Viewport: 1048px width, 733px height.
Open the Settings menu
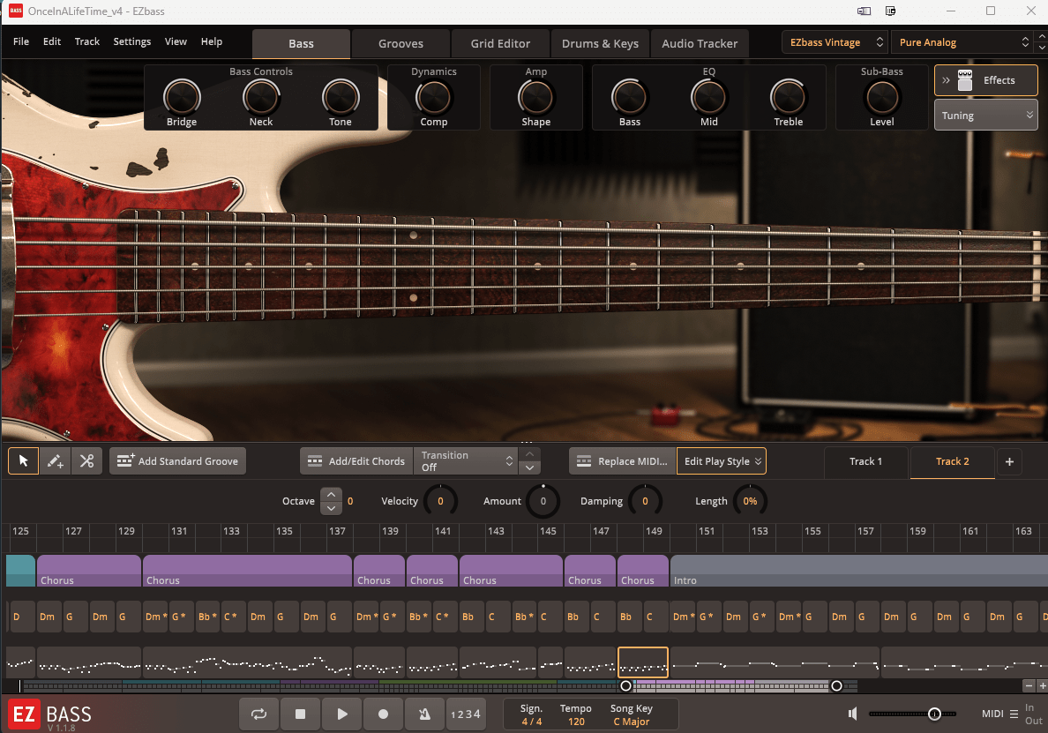point(131,41)
